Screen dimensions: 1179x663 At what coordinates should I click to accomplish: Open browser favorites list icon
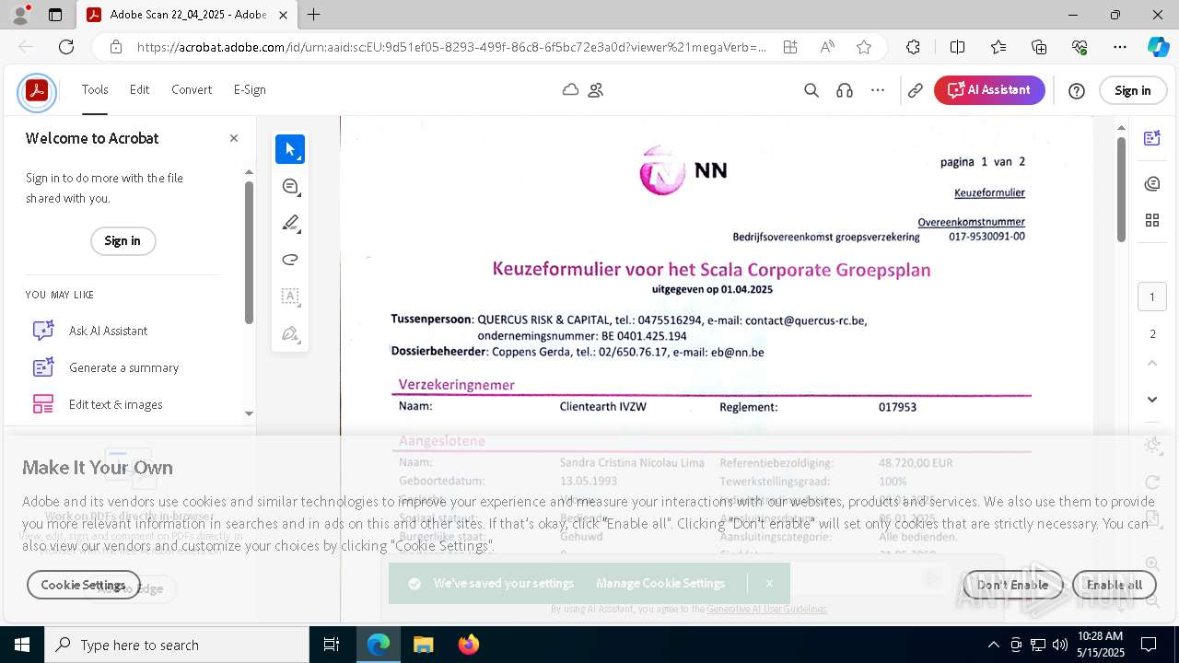click(x=998, y=47)
